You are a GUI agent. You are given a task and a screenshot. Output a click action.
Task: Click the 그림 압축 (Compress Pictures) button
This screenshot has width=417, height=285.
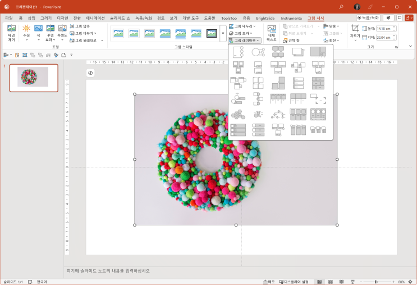point(80,26)
